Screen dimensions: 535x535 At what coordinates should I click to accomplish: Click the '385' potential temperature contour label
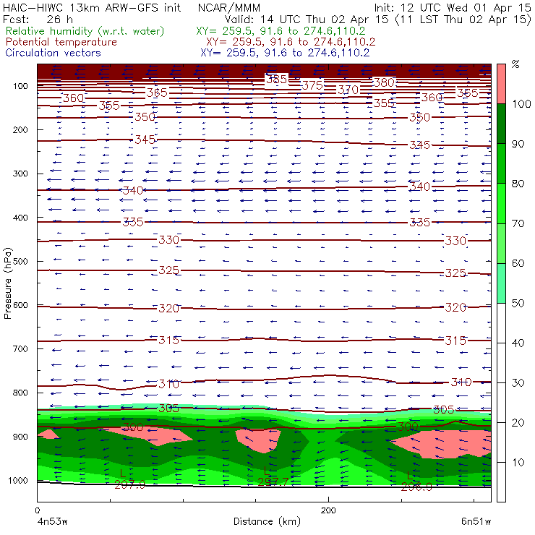click(276, 80)
